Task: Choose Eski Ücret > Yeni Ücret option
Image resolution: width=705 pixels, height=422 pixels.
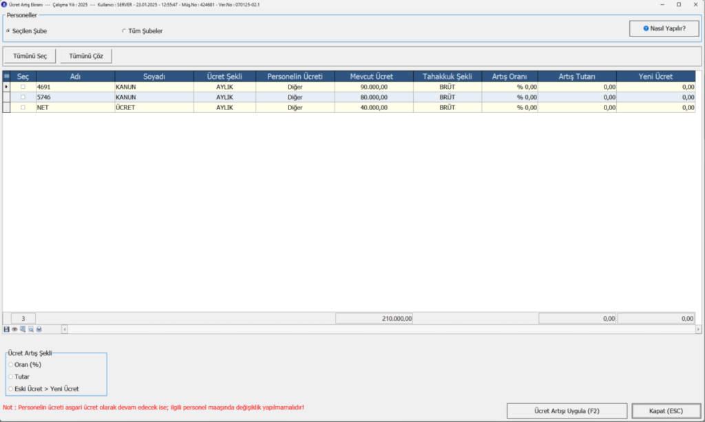Action: coord(43,389)
